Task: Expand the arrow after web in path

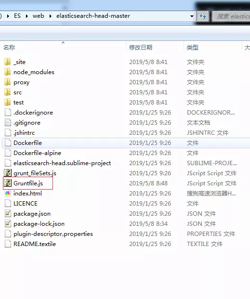Action: 50,16
